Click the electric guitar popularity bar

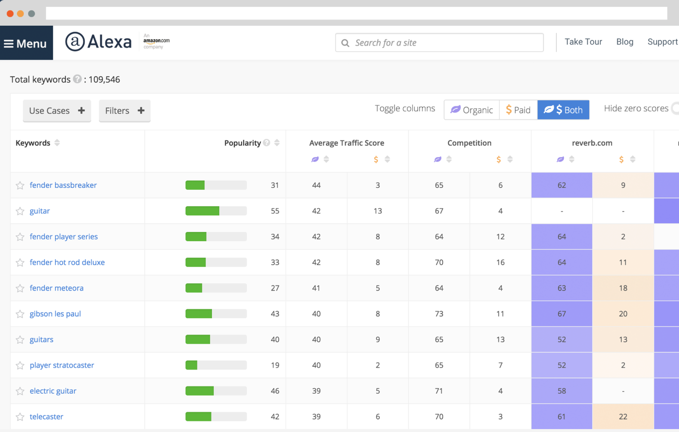pyautogui.click(x=216, y=391)
